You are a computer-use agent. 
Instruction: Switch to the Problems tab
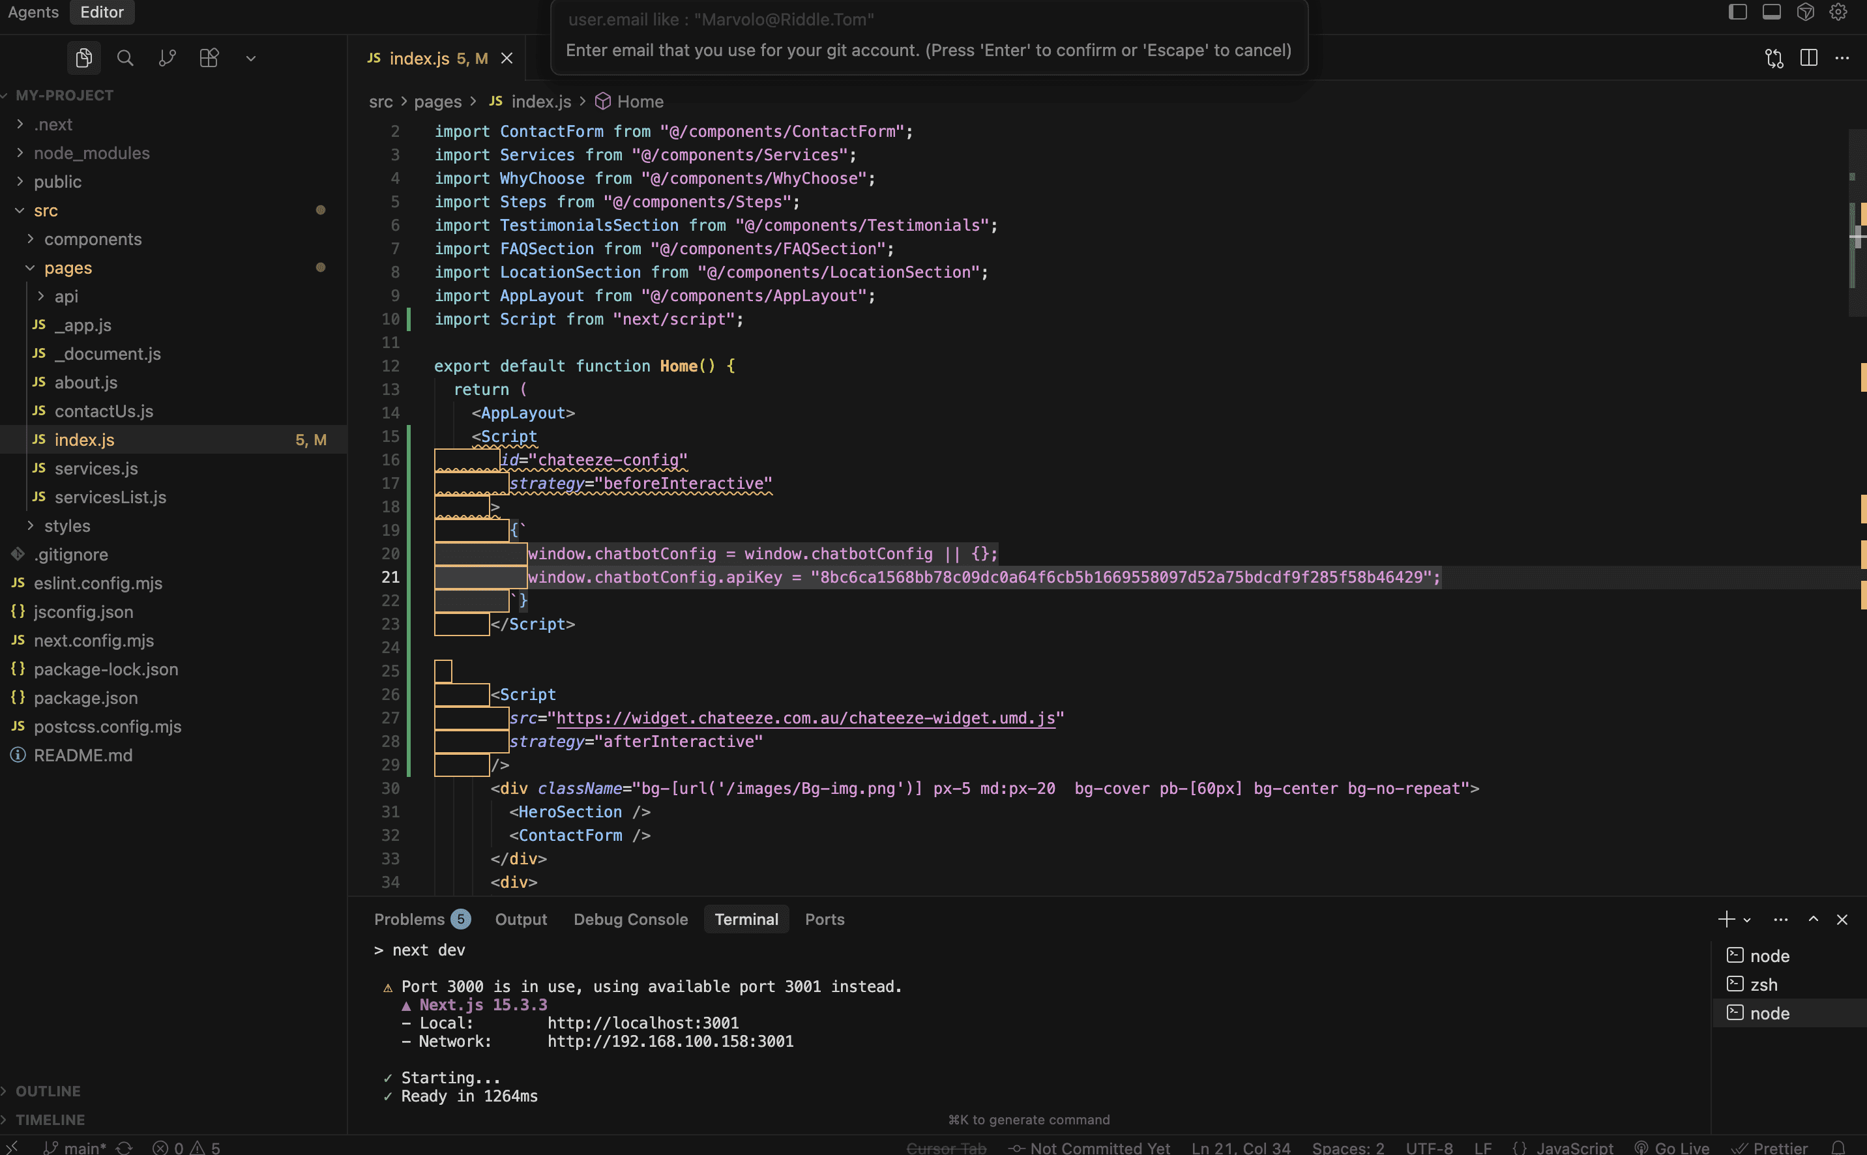coord(409,919)
